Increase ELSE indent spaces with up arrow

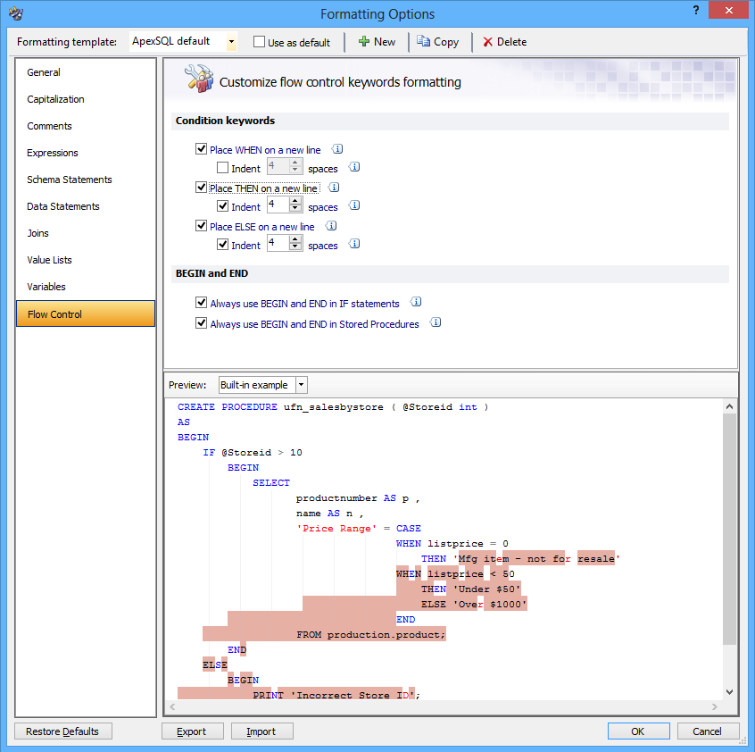pos(295,239)
